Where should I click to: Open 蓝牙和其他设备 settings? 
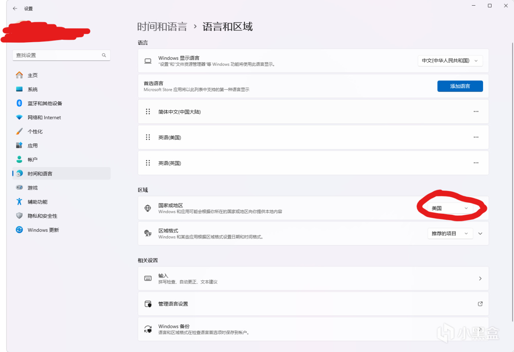(61, 103)
